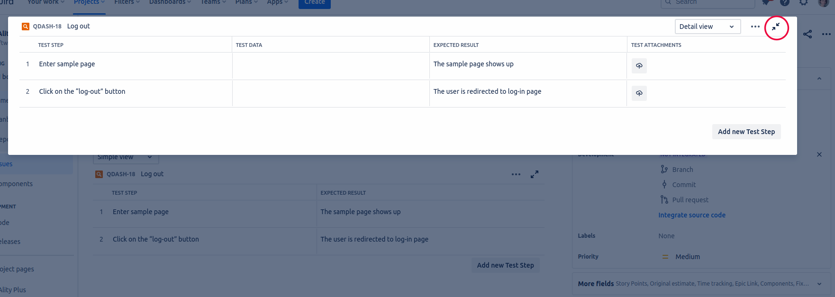Open the issue actions menu beside share icon
The height and width of the screenshot is (297, 835).
826,34
